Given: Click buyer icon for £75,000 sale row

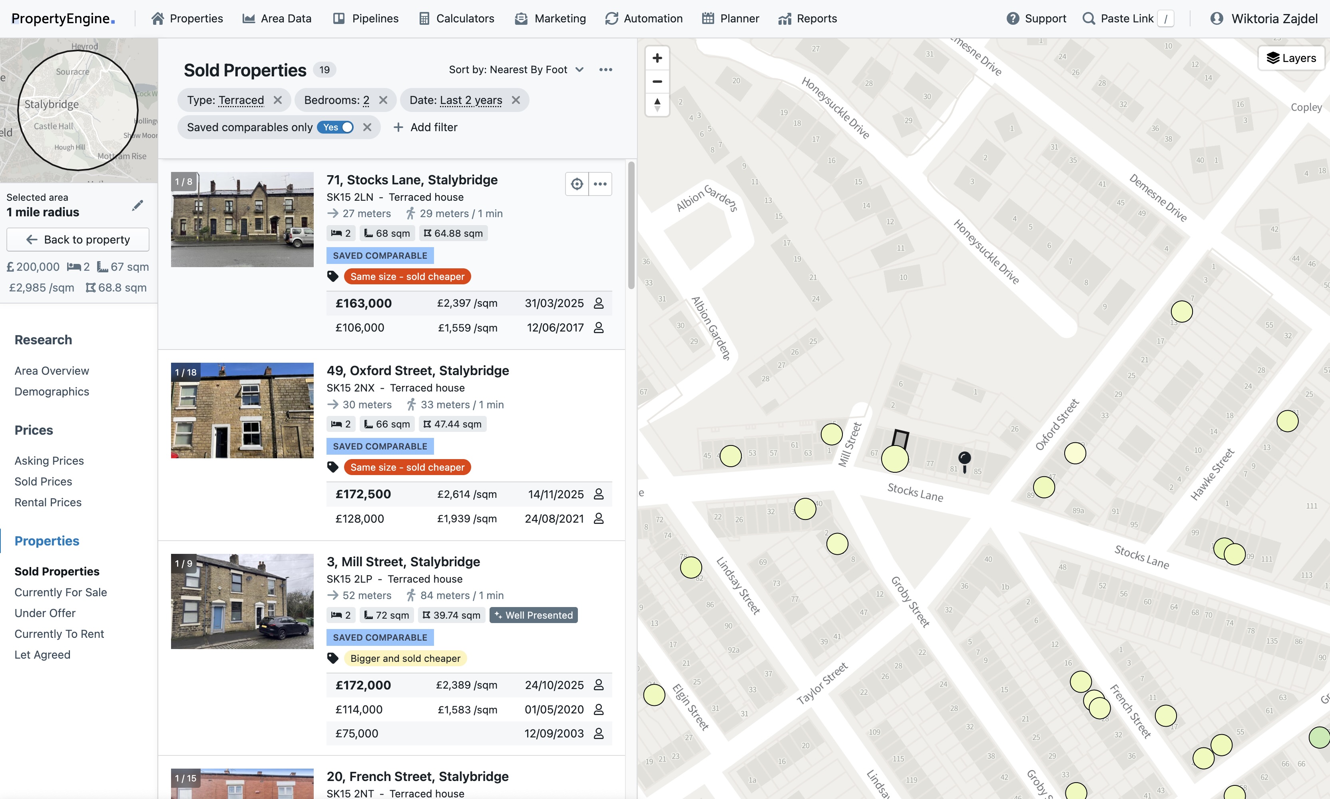Looking at the screenshot, I should (599, 733).
